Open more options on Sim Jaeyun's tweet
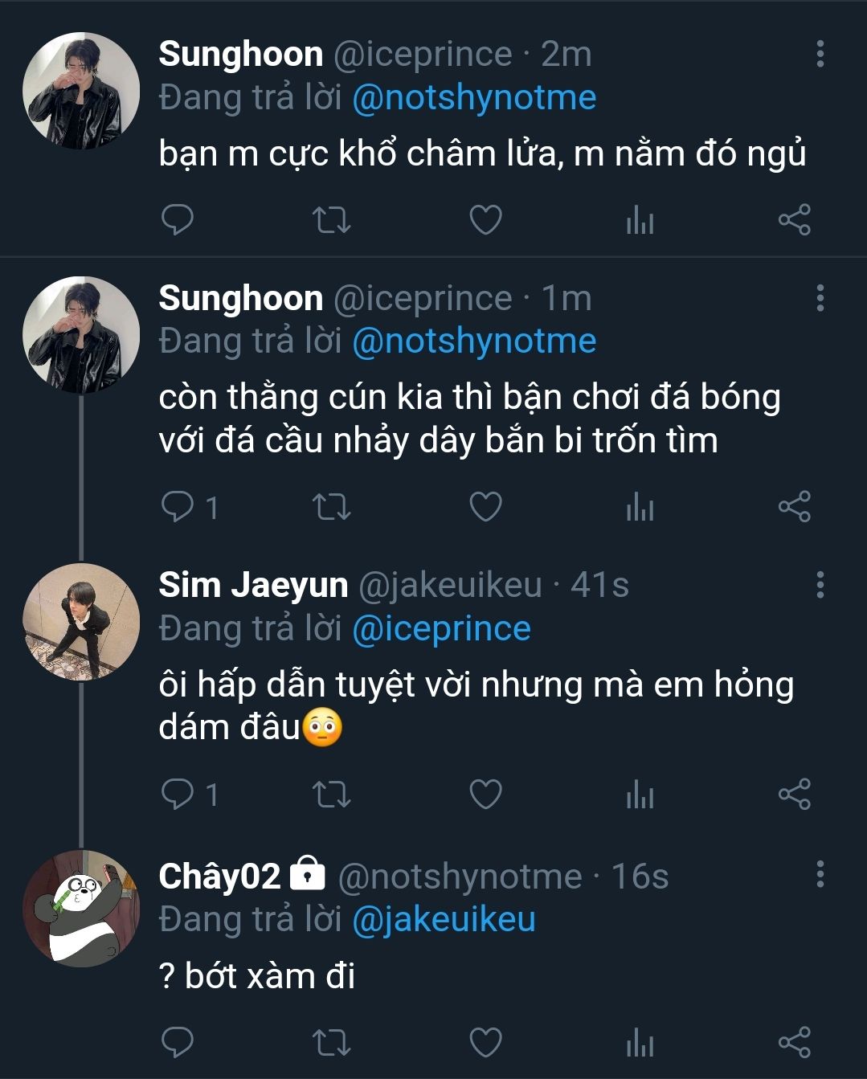Image resolution: width=867 pixels, height=1079 pixels. [820, 585]
